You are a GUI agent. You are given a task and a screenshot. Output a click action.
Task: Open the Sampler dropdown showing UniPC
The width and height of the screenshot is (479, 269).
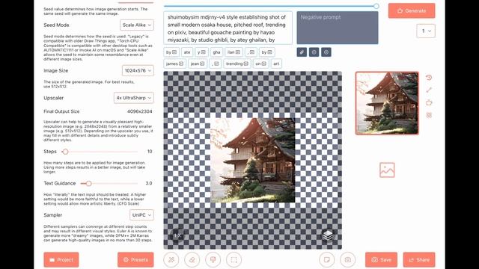pos(141,215)
